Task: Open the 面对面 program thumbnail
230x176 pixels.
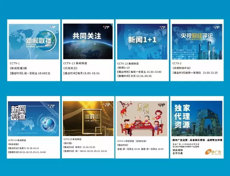Action: pyautogui.click(x=88, y=118)
